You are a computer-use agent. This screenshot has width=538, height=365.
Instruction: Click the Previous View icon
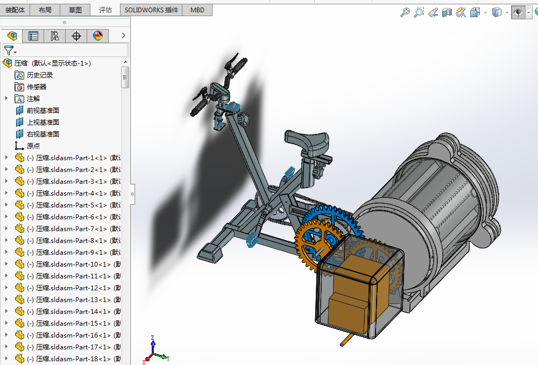[x=433, y=12]
